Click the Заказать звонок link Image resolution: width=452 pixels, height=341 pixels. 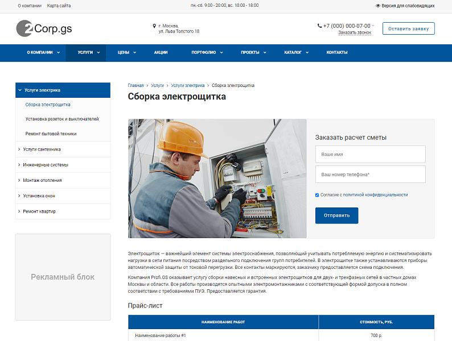click(x=354, y=33)
